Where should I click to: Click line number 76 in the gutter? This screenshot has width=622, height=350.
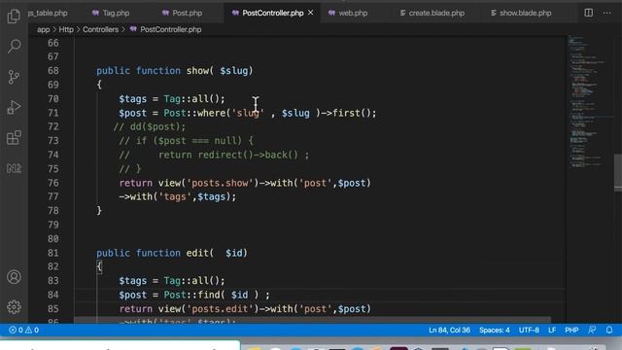coord(53,183)
